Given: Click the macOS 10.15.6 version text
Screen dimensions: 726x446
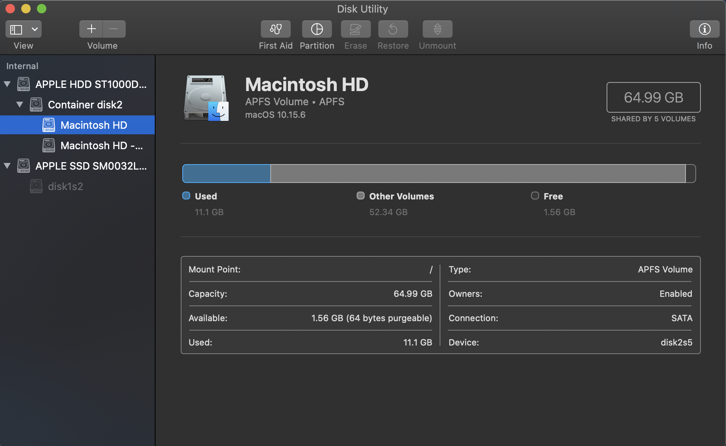Looking at the screenshot, I should point(275,115).
